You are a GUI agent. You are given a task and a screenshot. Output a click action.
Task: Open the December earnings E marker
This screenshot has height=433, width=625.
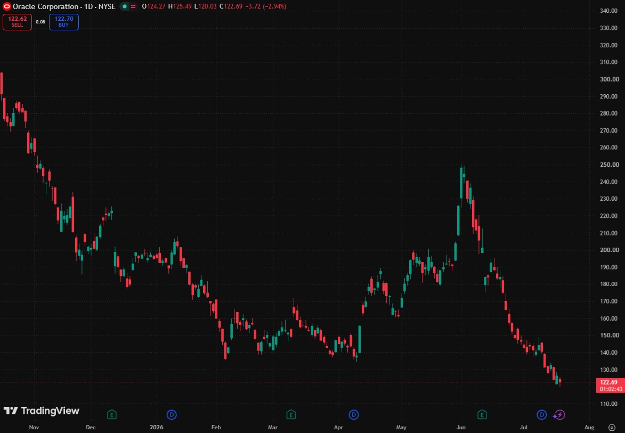click(112, 415)
